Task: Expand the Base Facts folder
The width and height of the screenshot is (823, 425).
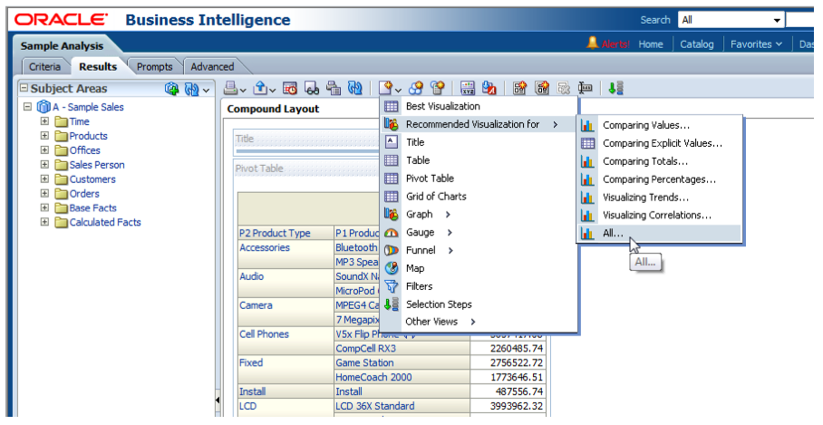Action: click(x=45, y=208)
